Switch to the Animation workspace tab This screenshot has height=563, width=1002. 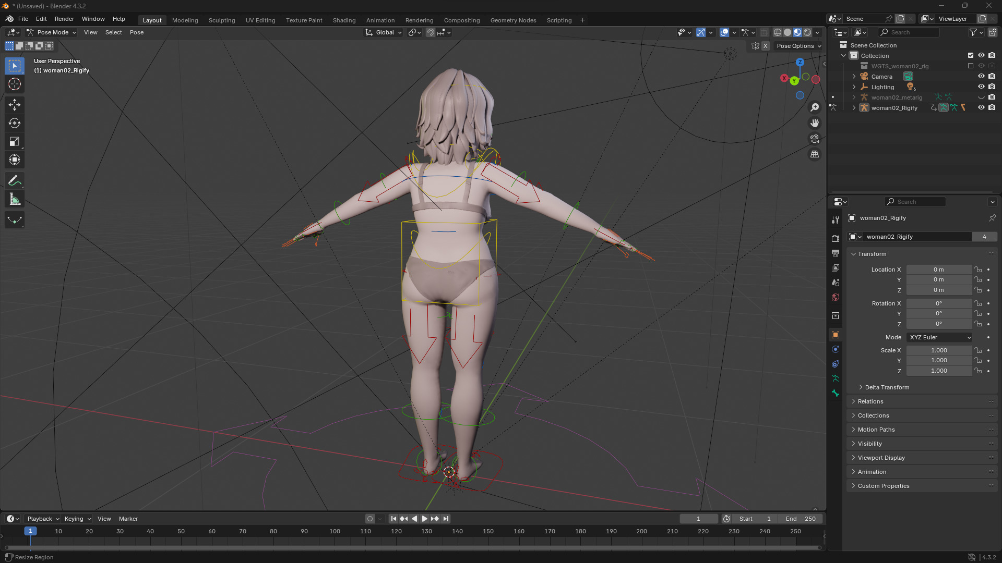pos(380,20)
